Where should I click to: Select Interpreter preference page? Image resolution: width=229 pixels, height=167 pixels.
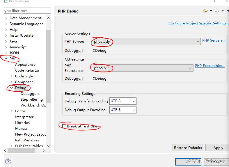[x=24, y=117]
